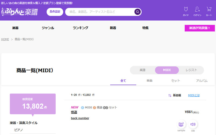Click the 1~20 件 / 13,802 件 count
This screenshot has width=216, height=135.
pyautogui.click(x=83, y=95)
